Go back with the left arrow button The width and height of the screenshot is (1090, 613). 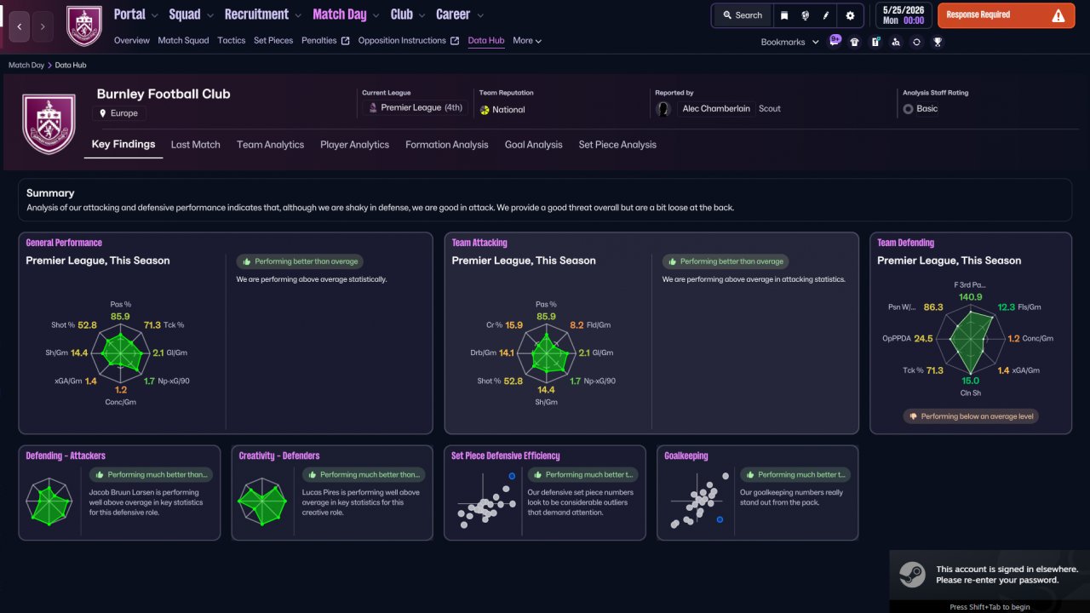pyautogui.click(x=20, y=27)
